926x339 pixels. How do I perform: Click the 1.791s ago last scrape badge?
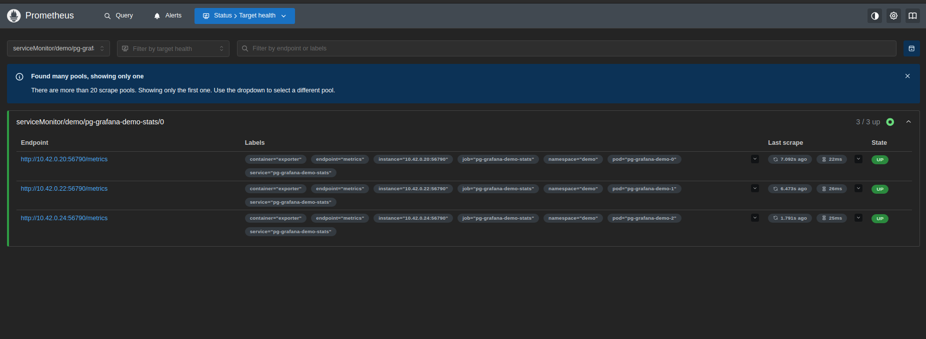click(x=790, y=218)
